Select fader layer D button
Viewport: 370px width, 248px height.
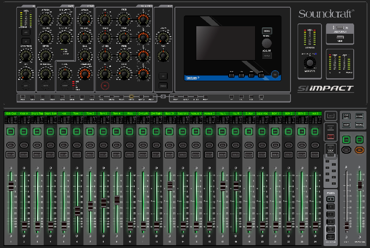click(x=330, y=222)
